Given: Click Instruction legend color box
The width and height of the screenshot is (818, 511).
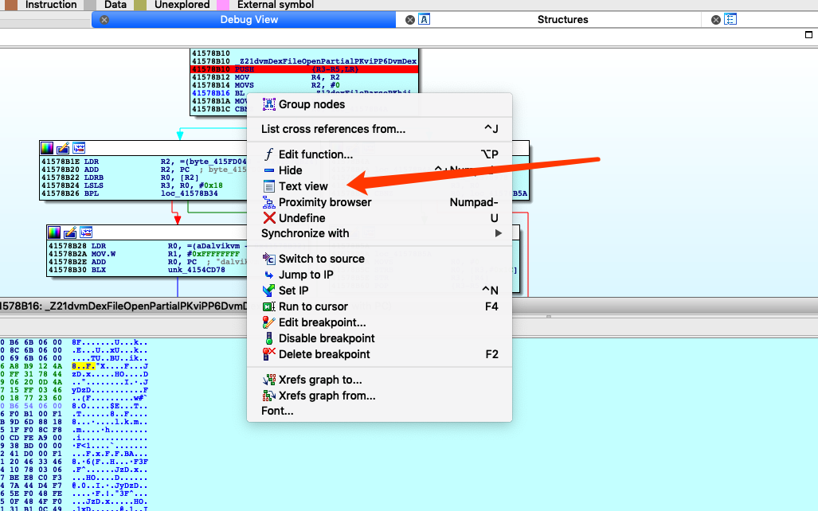Looking at the screenshot, I should click(11, 6).
